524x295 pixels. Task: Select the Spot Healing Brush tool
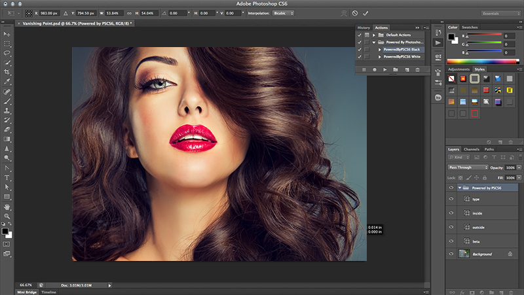(x=7, y=92)
